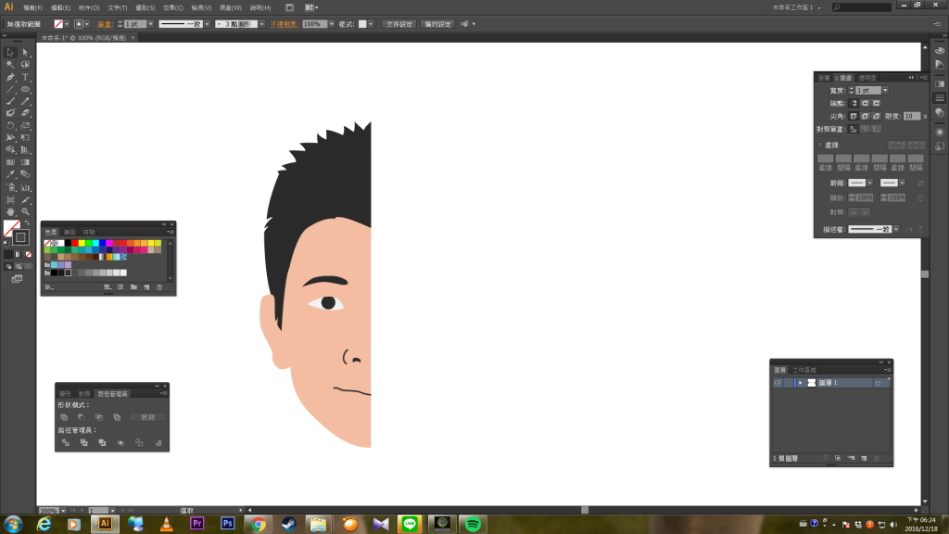949x534 pixels.
Task: Open Photoshop from the Windows taskbar
Action: tap(227, 524)
